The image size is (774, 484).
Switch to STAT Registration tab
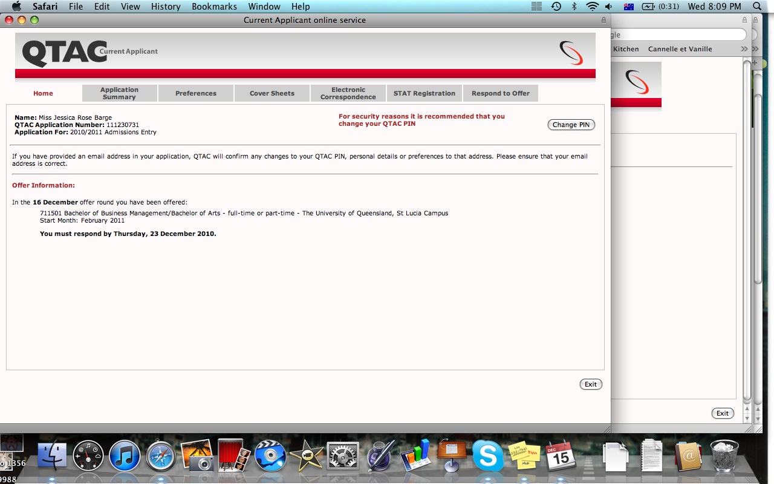[x=424, y=93]
